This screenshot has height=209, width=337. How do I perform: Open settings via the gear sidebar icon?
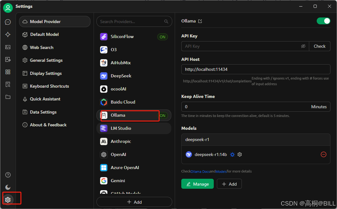[x=8, y=200]
